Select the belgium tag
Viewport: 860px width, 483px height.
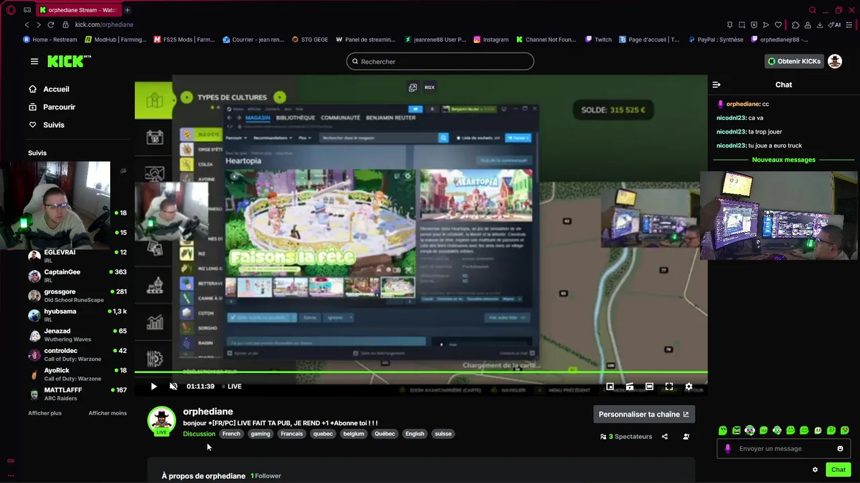coord(353,434)
